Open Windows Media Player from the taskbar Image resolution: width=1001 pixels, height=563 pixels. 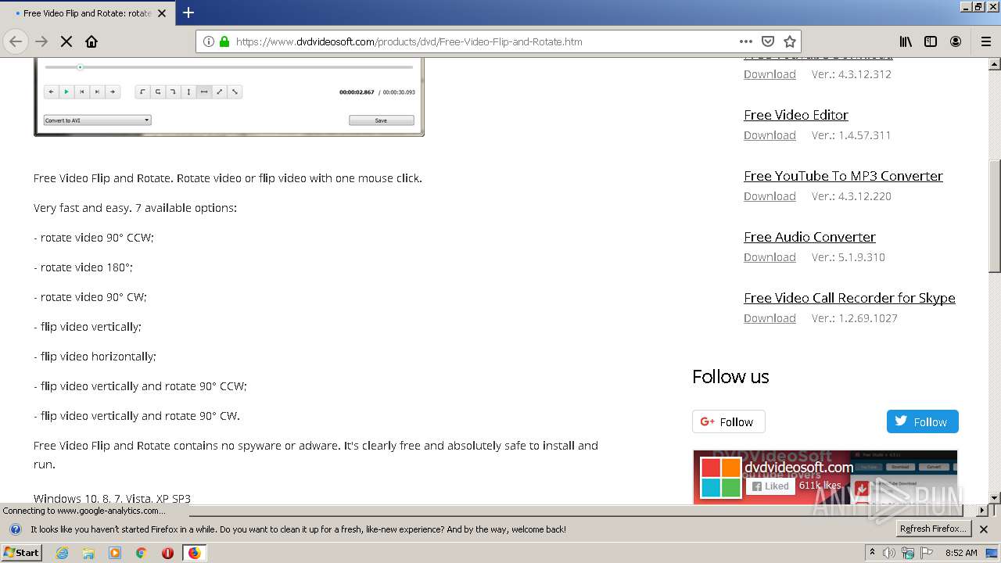115,553
